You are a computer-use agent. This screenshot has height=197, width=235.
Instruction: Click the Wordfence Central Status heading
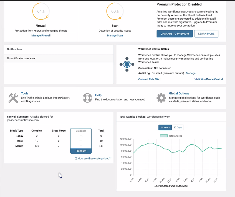pyautogui.click(x=153, y=49)
